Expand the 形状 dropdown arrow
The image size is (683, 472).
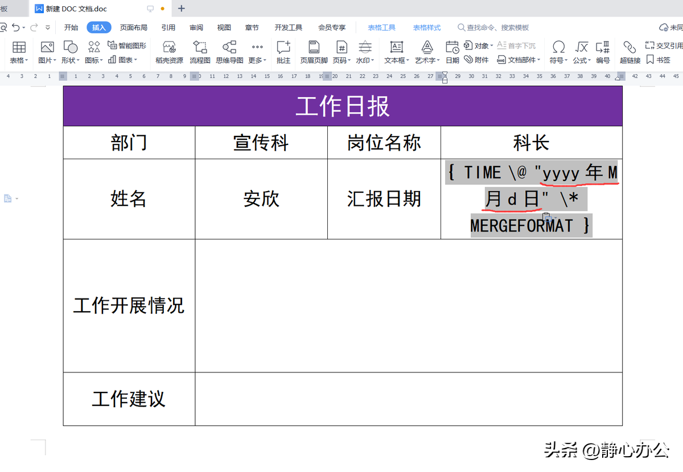coord(78,60)
